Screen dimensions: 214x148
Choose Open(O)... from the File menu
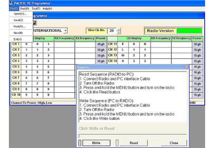[20, 14]
